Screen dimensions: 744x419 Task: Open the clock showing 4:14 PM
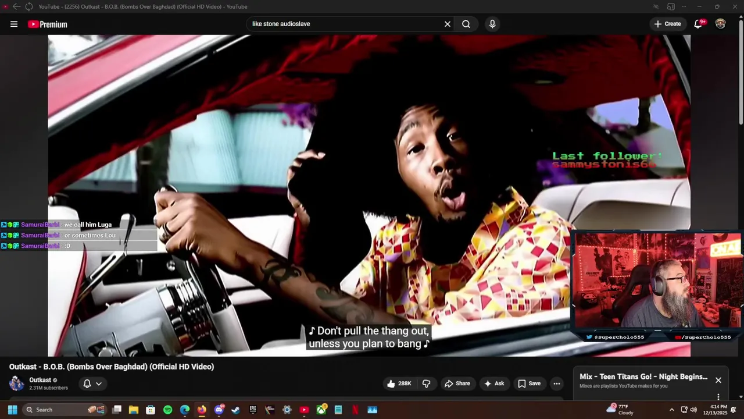[x=718, y=410]
